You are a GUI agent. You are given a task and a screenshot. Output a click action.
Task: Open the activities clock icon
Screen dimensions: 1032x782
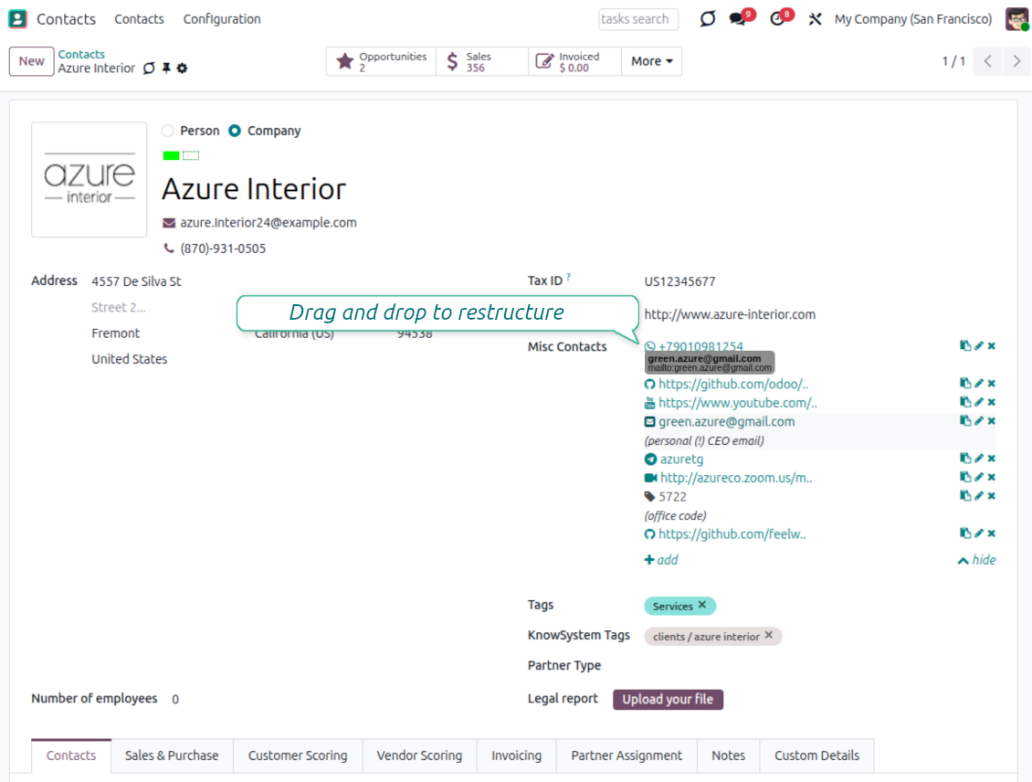[778, 19]
